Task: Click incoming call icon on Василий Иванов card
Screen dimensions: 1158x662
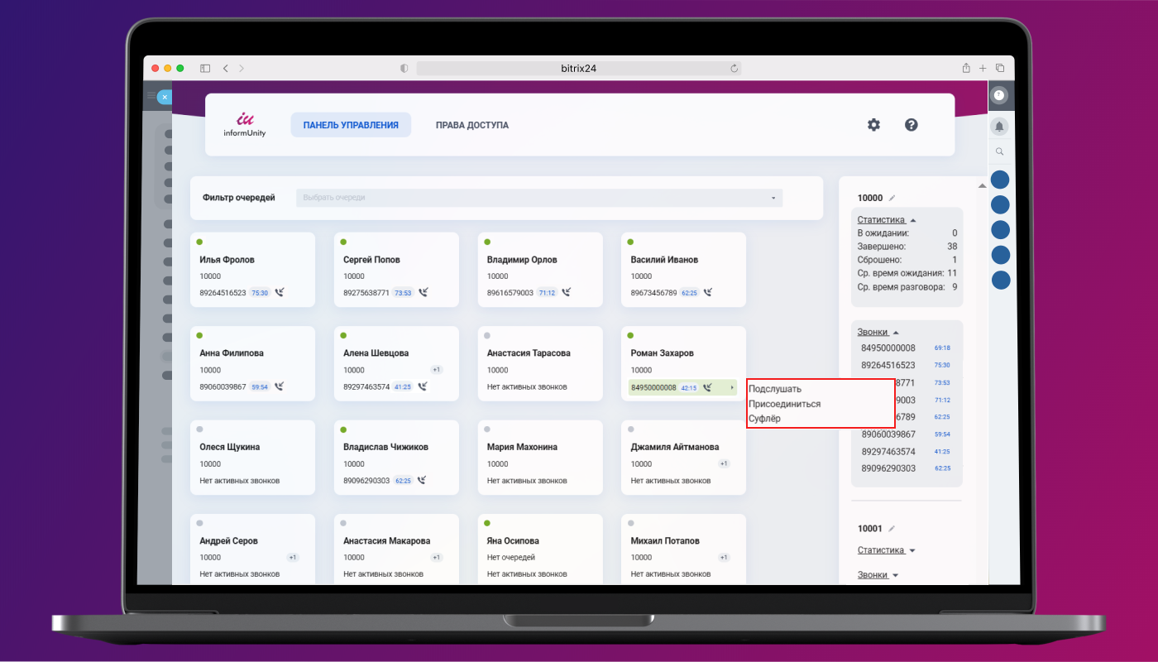Action: coord(708,292)
